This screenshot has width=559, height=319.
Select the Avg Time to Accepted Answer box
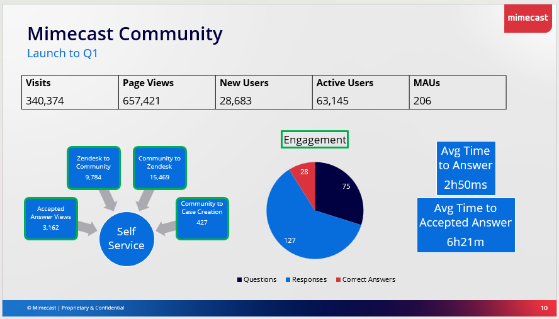466,225
